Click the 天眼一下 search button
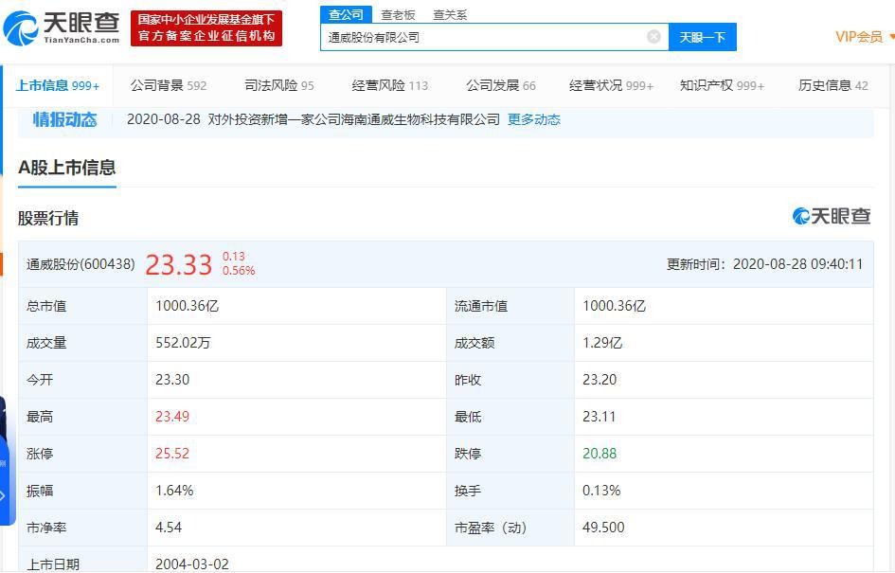The height and width of the screenshot is (573, 895). coord(702,37)
